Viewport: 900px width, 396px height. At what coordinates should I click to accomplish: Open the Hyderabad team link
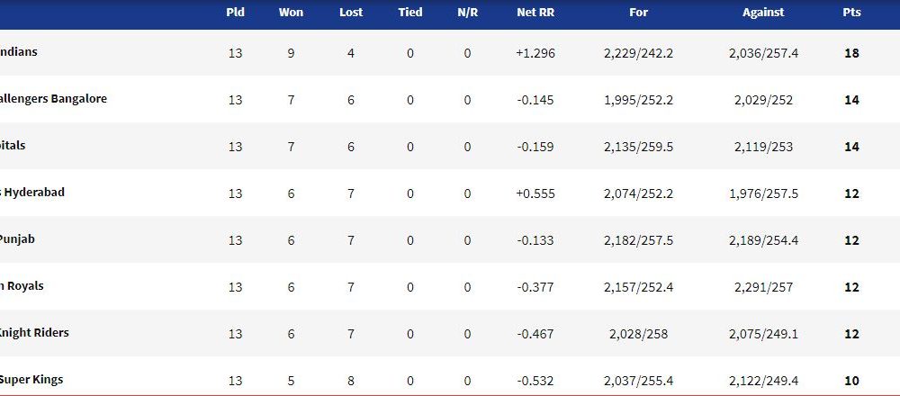32,193
